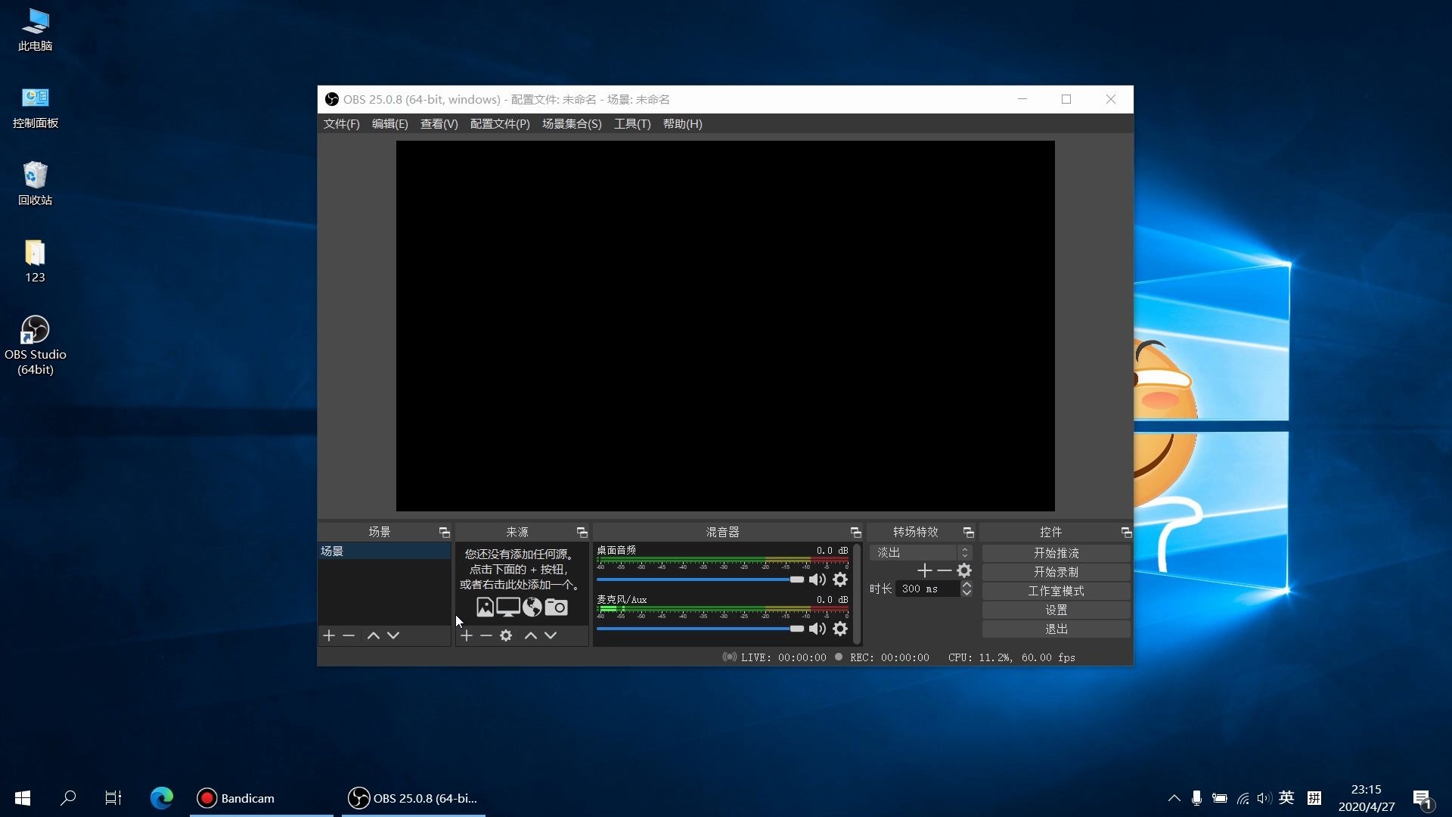The height and width of the screenshot is (817, 1452).
Task: Increase 时长 duration with up arrow
Action: 966,585
